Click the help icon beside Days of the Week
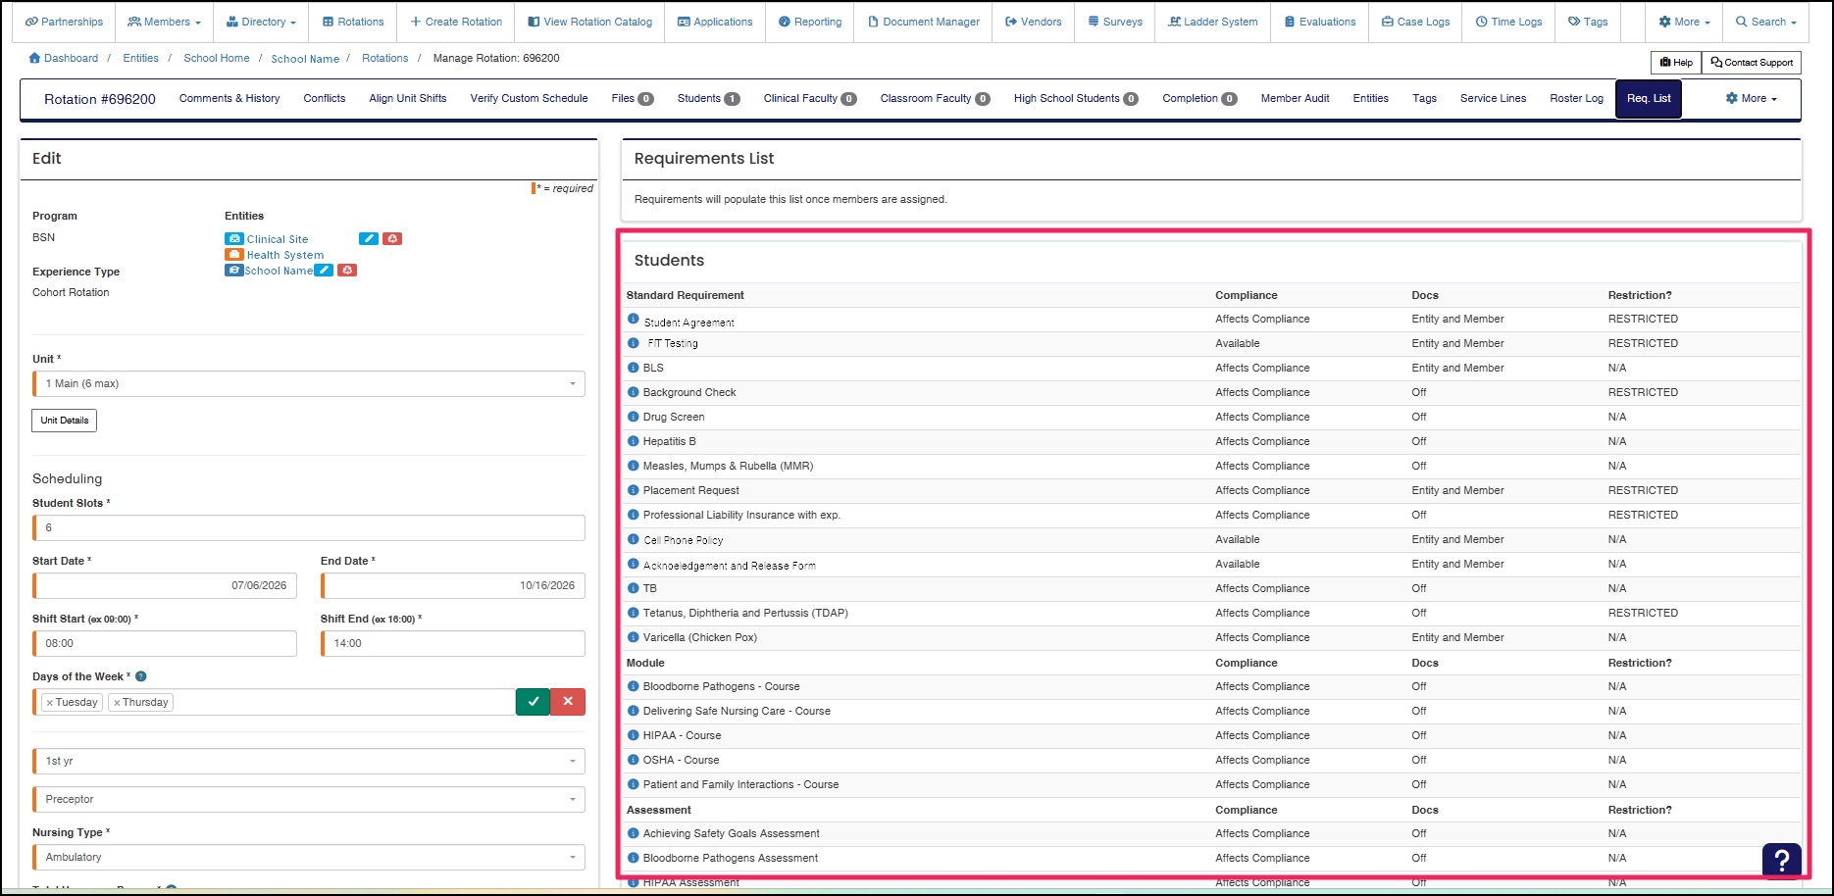 (141, 676)
